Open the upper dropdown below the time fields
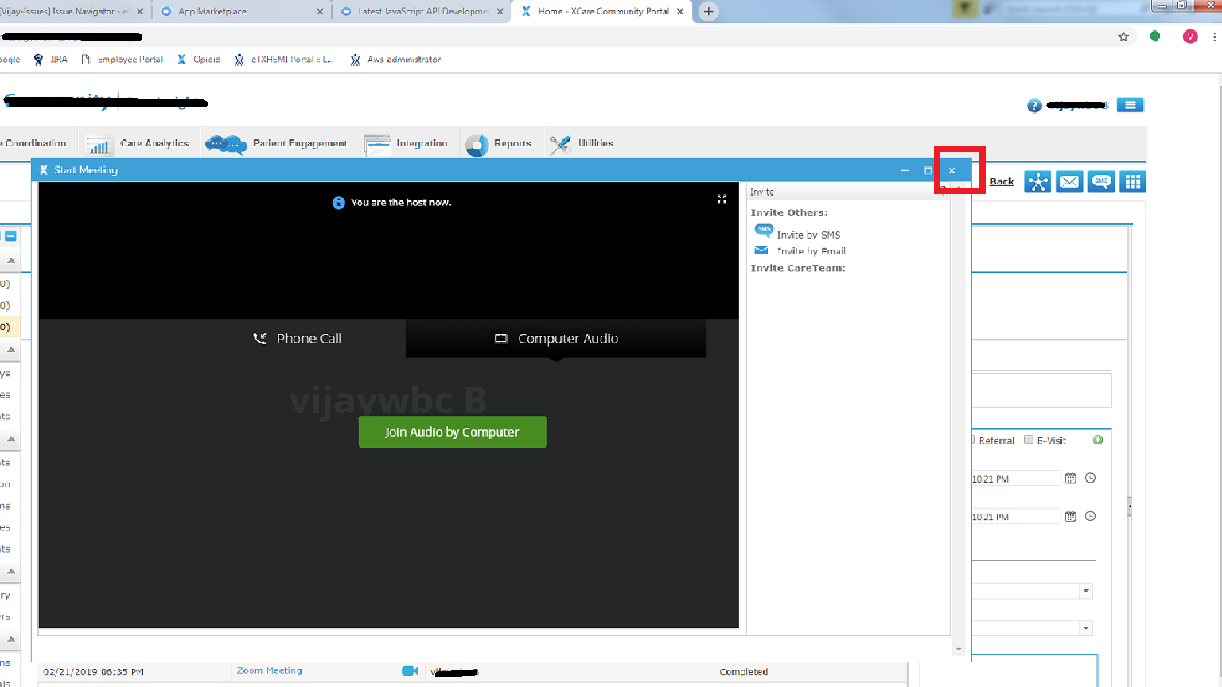The image size is (1222, 687). tap(1086, 591)
